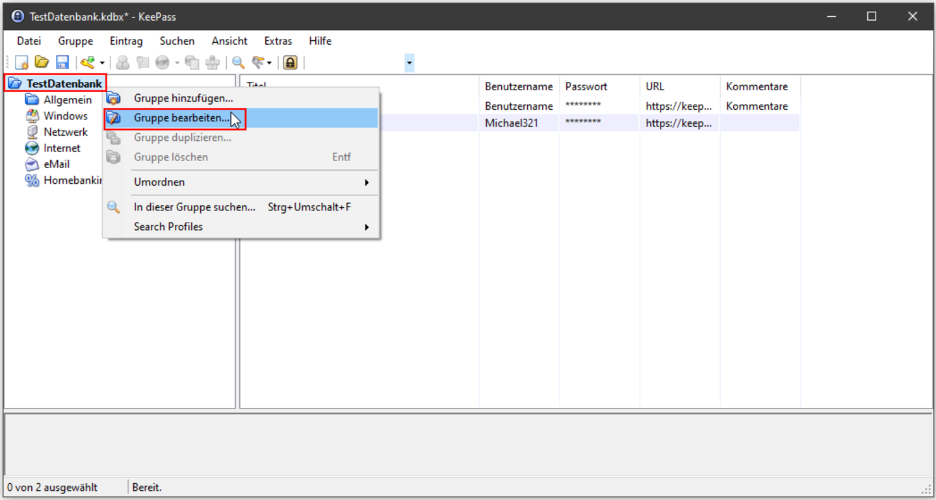
Task: Click the 'Bereit.' status bar text
Action: click(147, 487)
